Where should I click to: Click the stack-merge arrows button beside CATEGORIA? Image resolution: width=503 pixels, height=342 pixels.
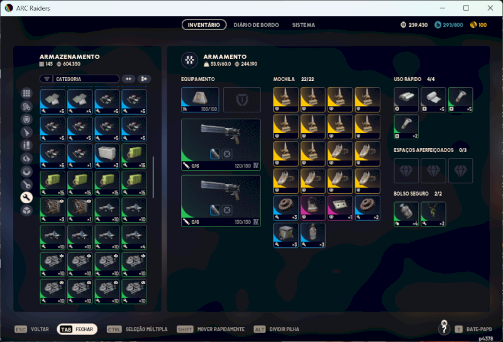(x=129, y=79)
